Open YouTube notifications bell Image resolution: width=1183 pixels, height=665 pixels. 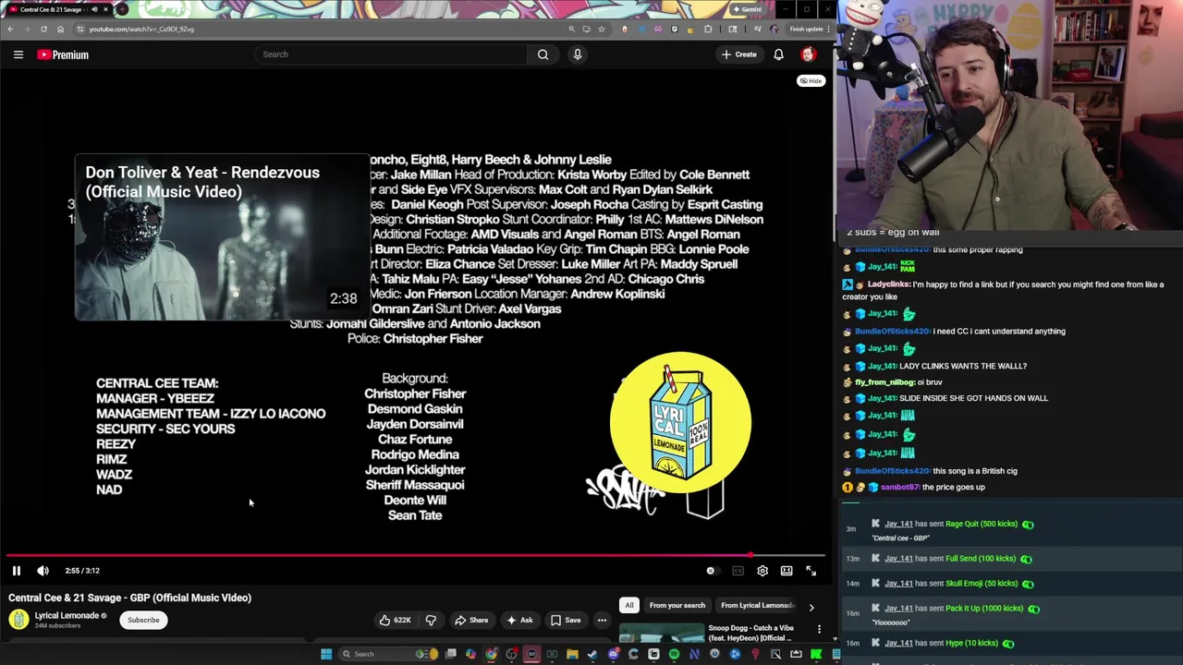point(778,54)
